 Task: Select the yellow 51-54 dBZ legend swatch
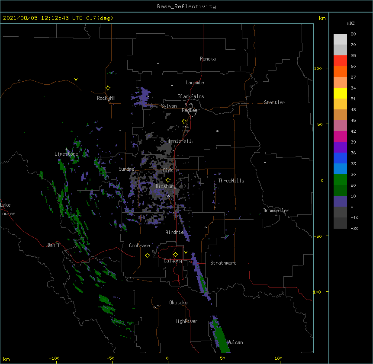(x=340, y=93)
